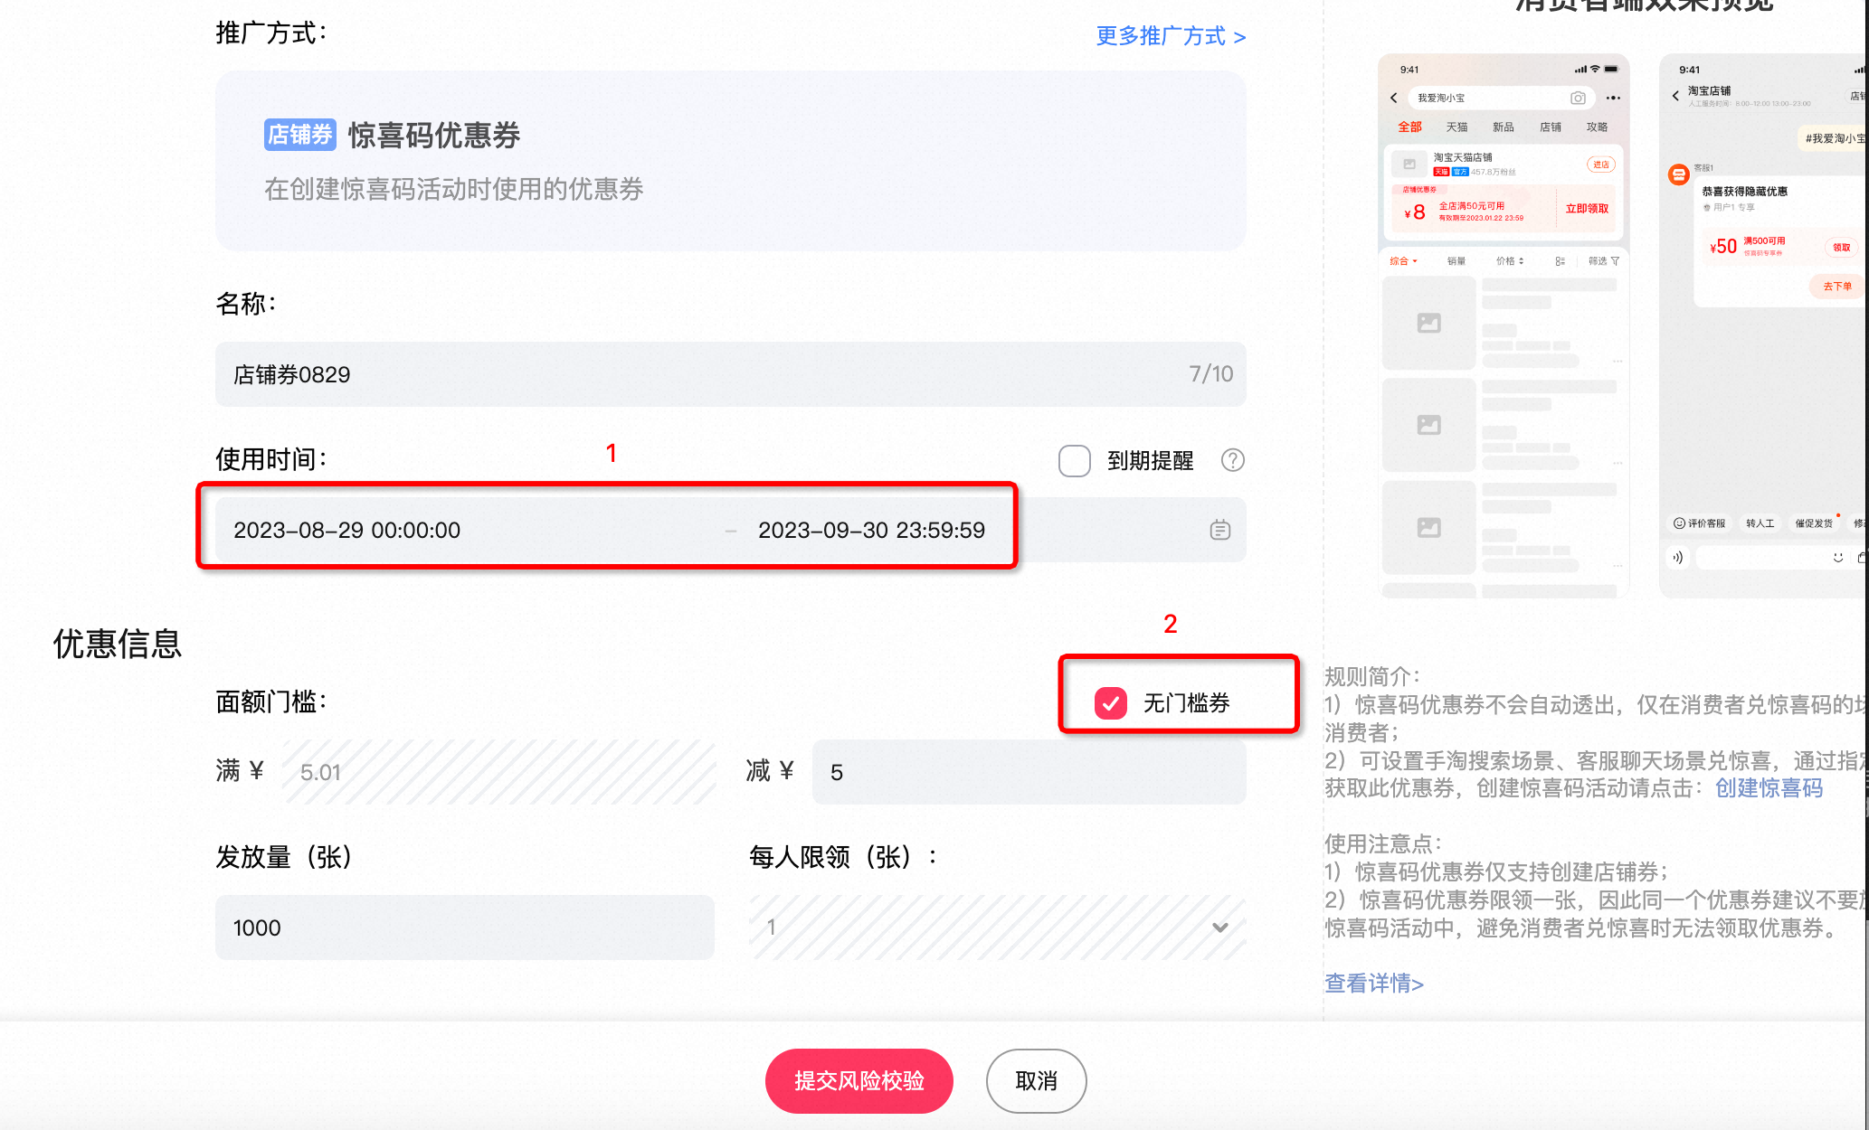Screen dimensions: 1869x1130
Task: Click the 恭喜获得隐藏优惠 card title
Action: (1744, 192)
